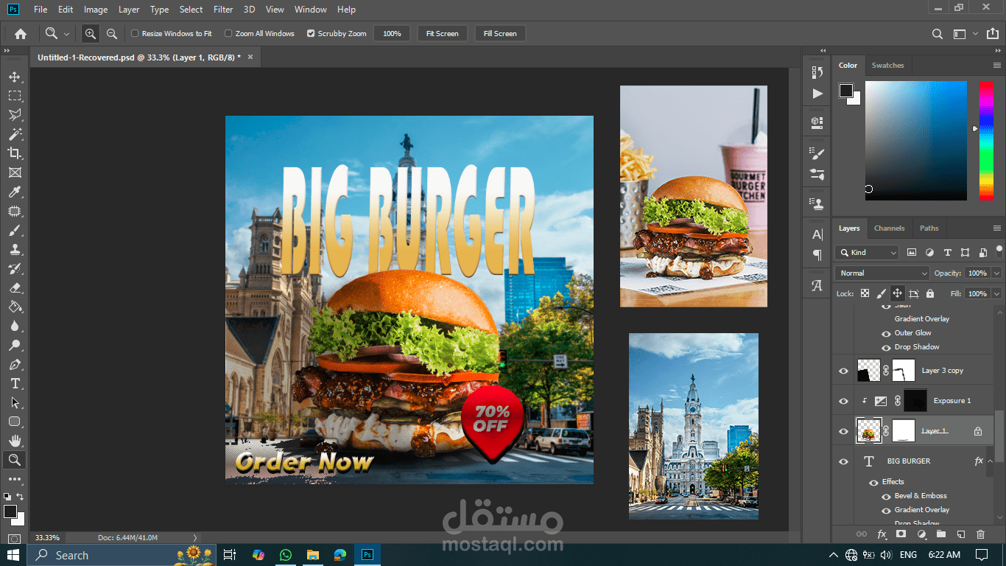
Task: Select the Blur tool
Action: (15, 326)
